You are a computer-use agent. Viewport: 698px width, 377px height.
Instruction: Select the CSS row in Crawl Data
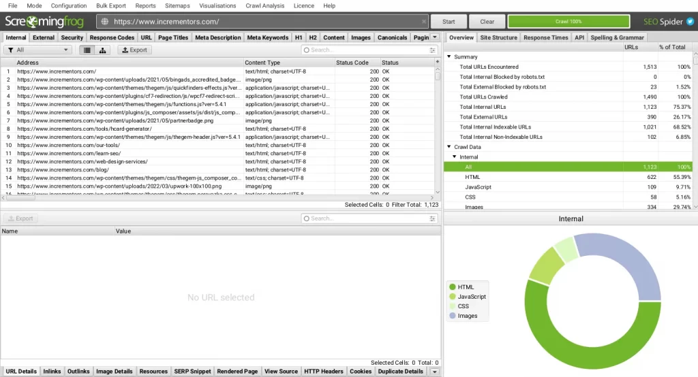point(568,197)
